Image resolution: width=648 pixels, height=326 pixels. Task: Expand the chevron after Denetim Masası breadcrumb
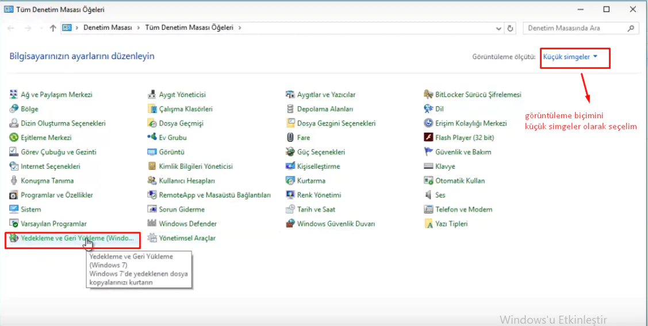(x=138, y=28)
